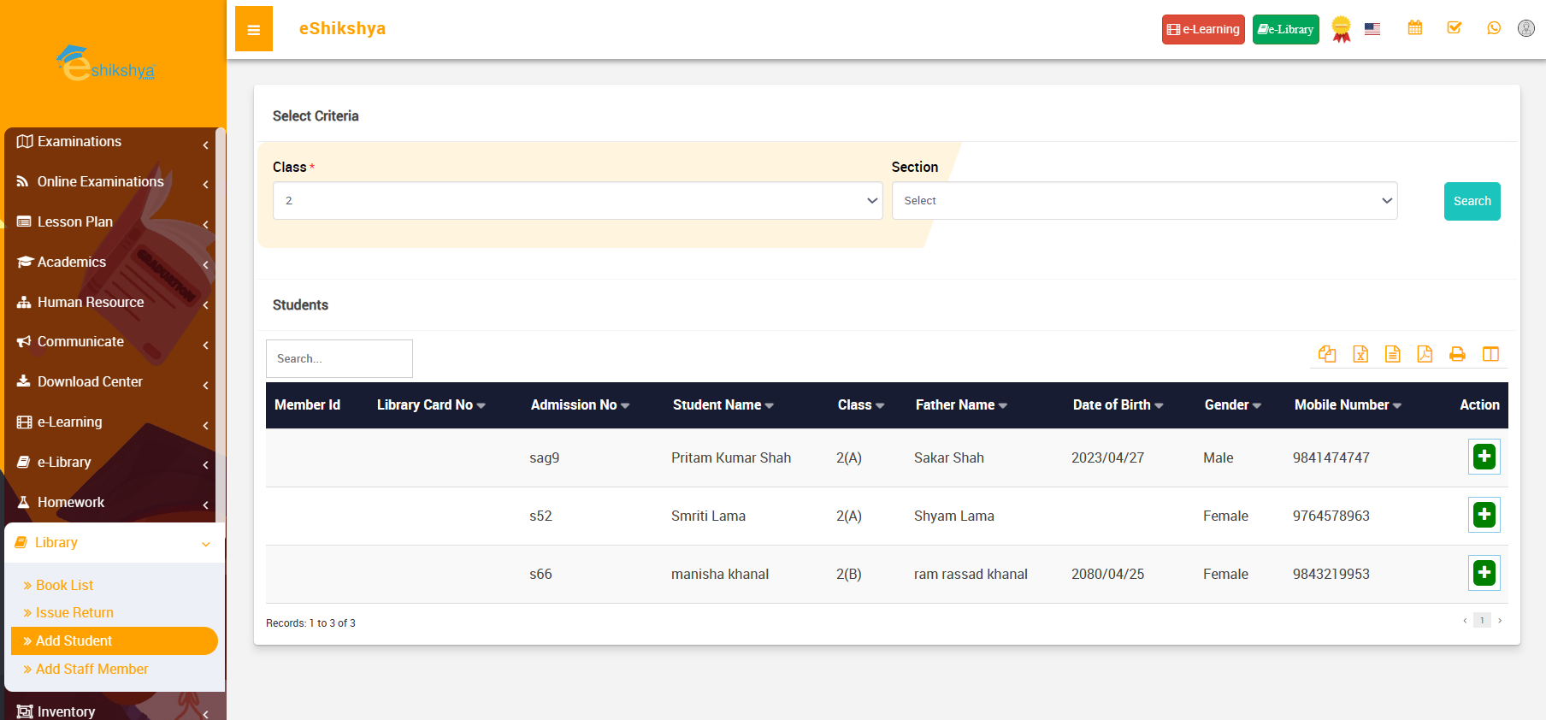
Task: Open Book List in Library menu
Action: pos(64,585)
